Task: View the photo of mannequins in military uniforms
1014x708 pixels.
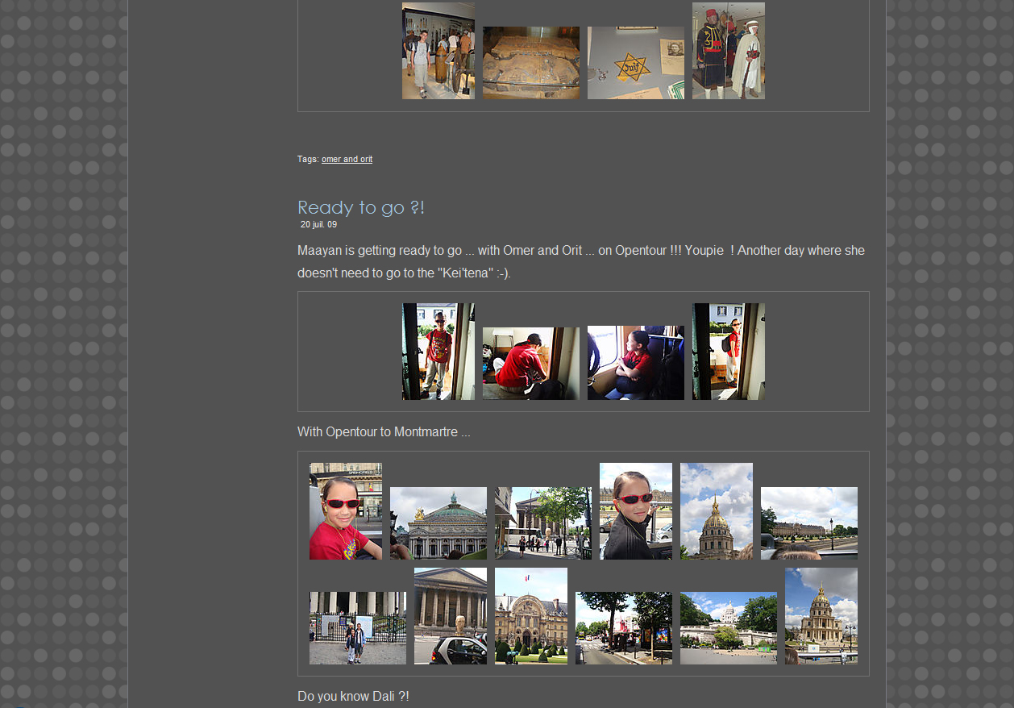Action: click(728, 51)
